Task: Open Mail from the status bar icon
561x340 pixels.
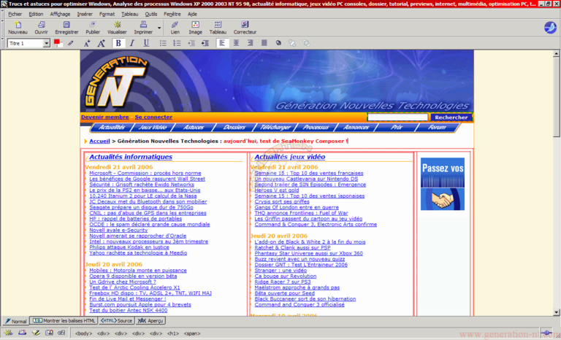Action: point(22,333)
